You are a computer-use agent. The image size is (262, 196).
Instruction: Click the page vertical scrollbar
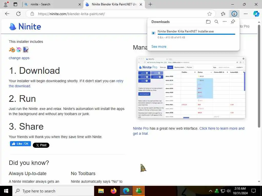pyautogui.click(x=259, y=76)
